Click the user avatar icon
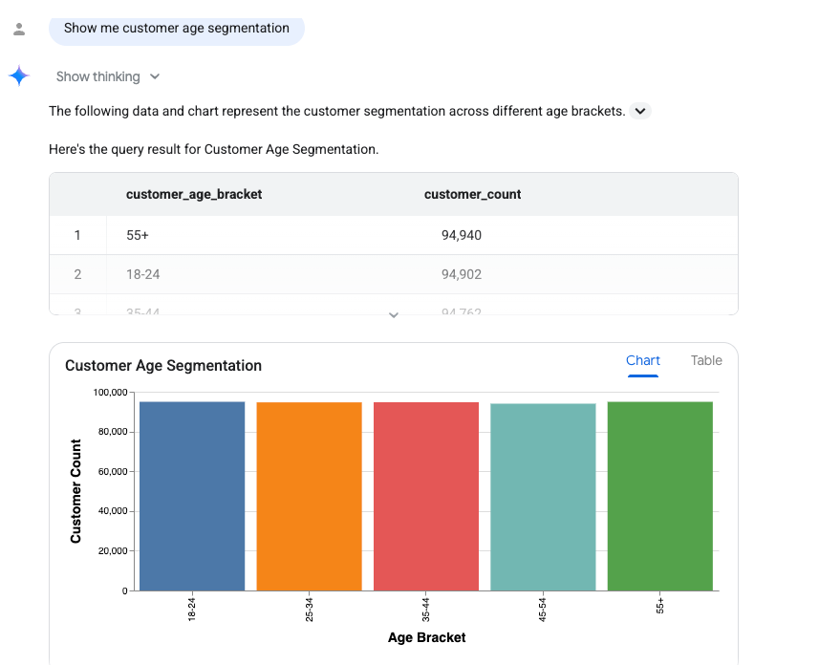The image size is (819, 665). [19, 29]
